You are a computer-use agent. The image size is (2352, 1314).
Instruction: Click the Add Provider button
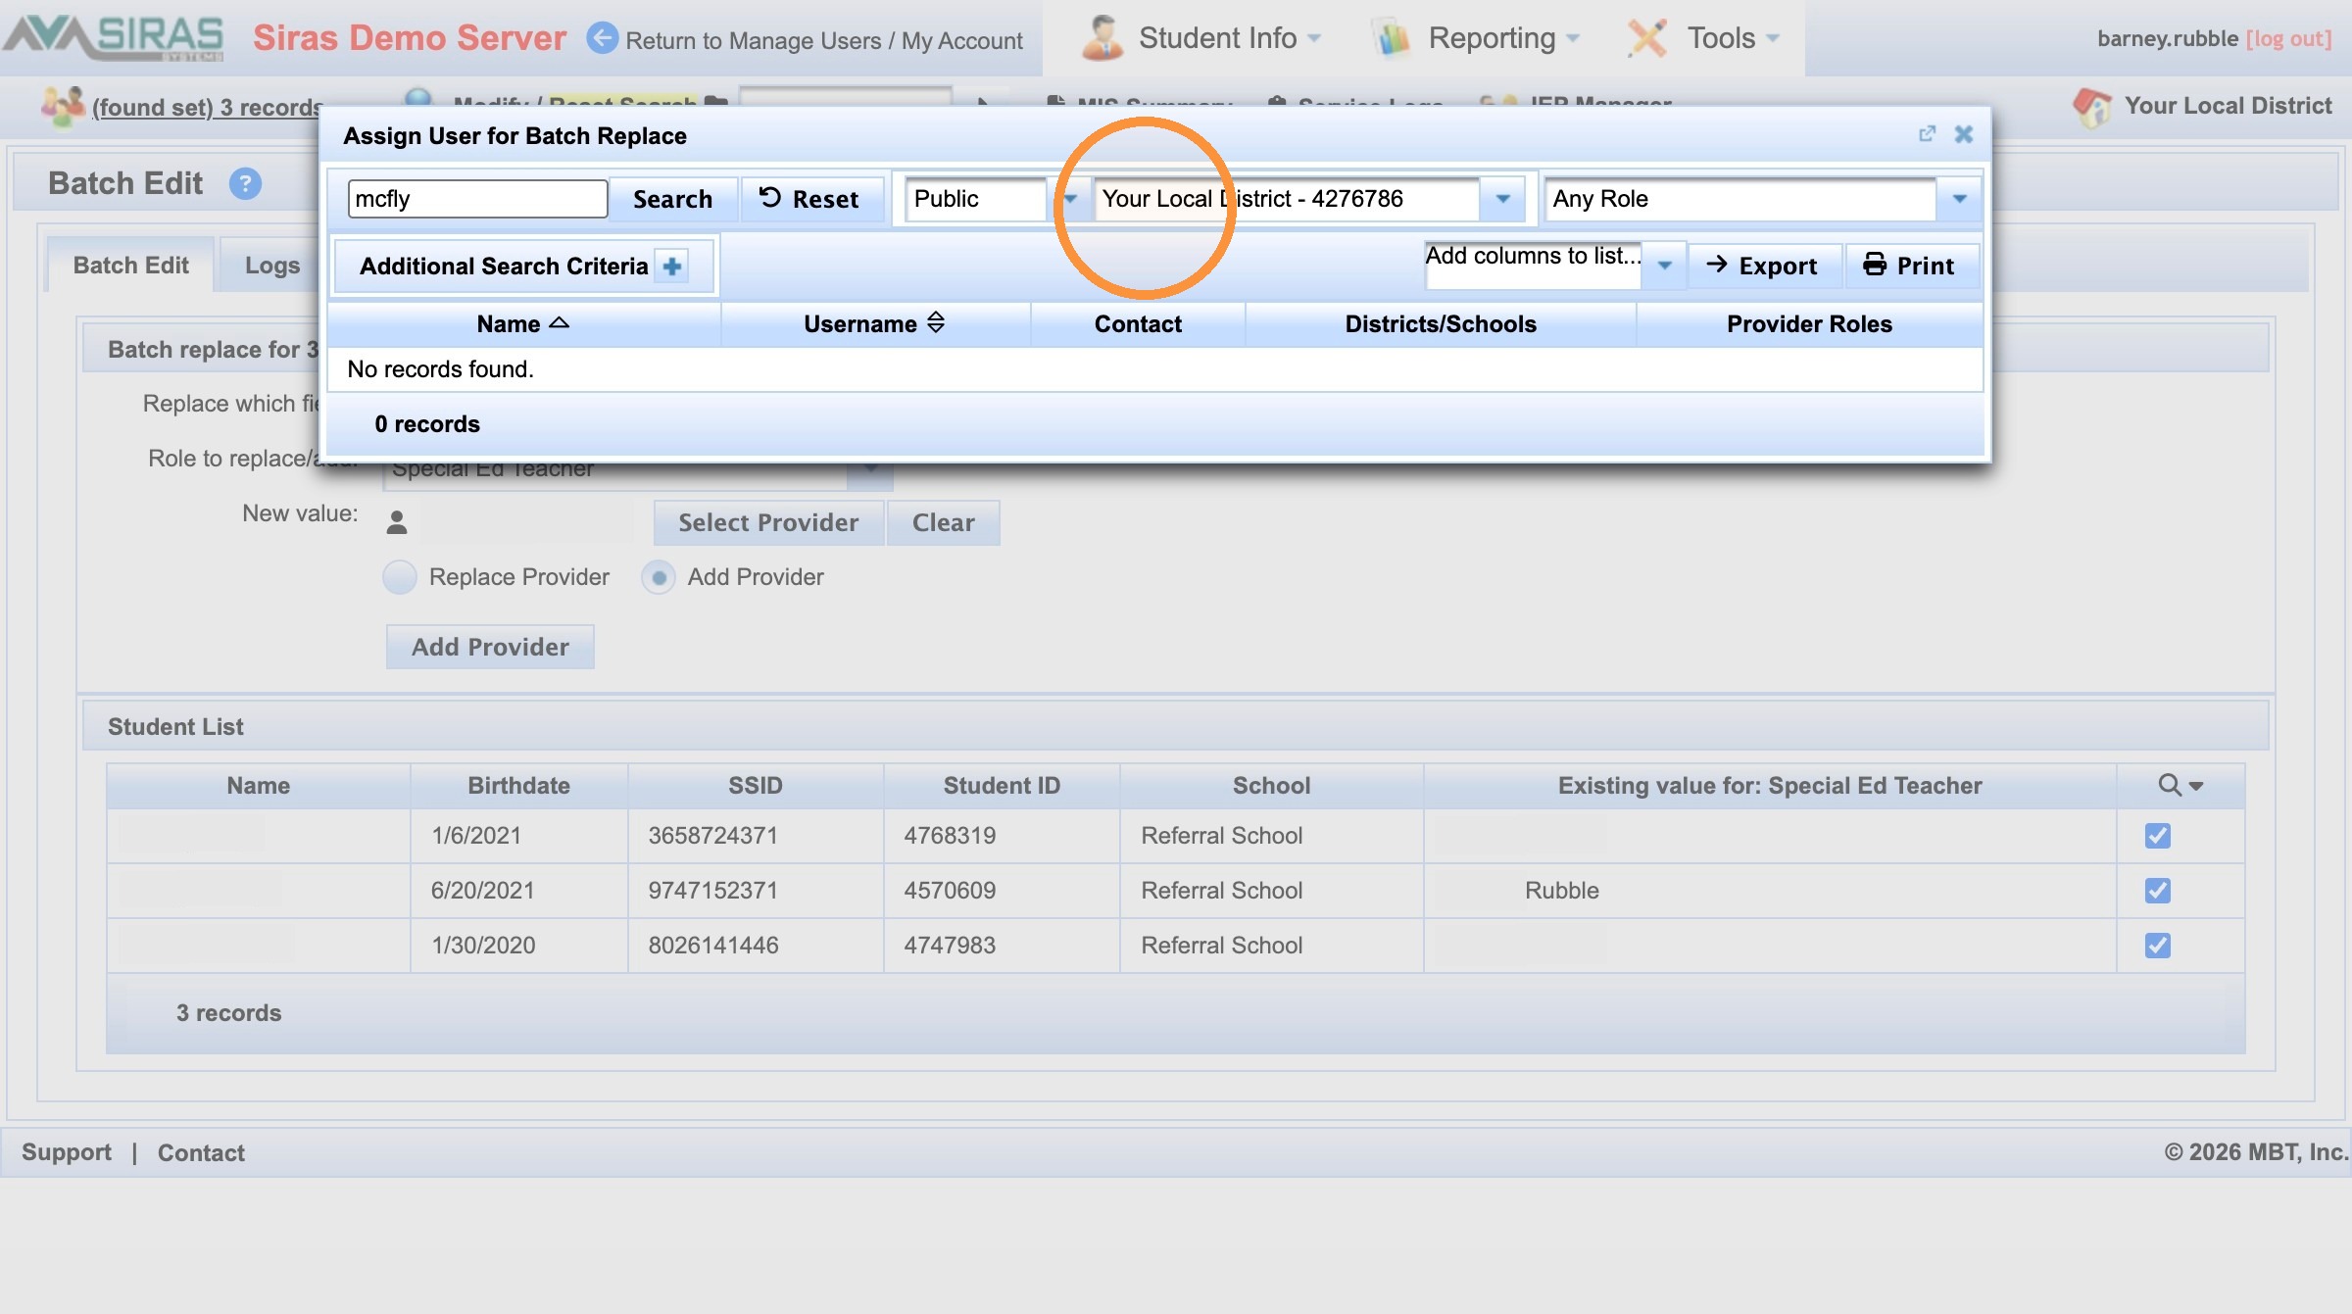click(490, 647)
